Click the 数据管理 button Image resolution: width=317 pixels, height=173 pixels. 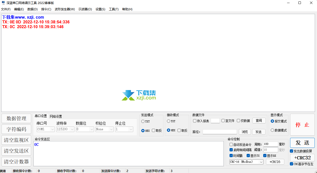[x=16, y=118]
